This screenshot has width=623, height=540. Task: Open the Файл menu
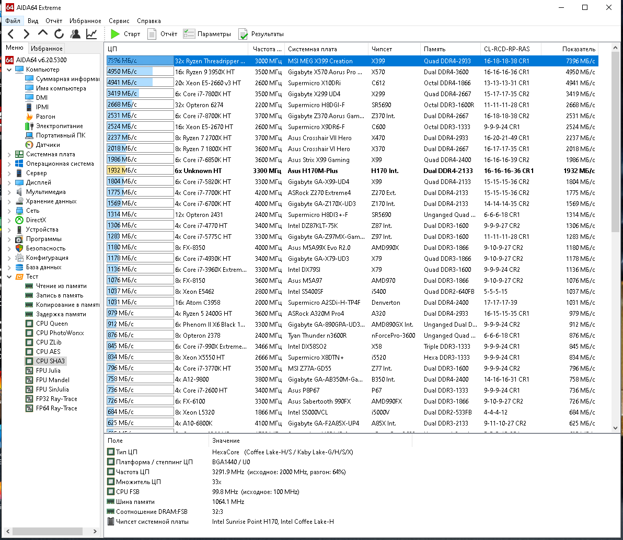pyautogui.click(x=13, y=21)
